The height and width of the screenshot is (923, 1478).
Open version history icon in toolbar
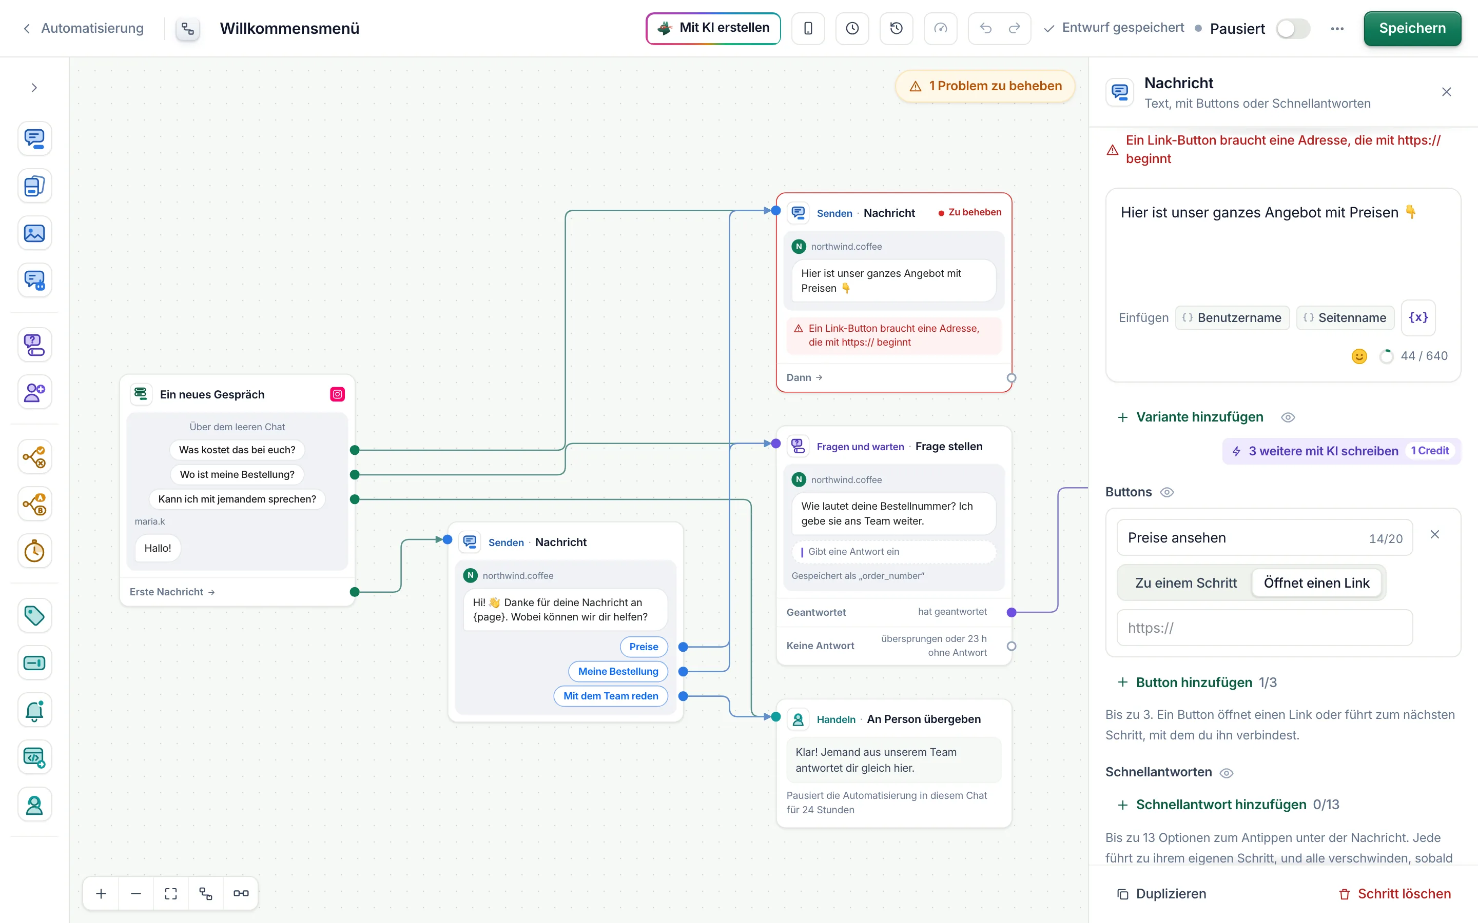pyautogui.click(x=896, y=28)
